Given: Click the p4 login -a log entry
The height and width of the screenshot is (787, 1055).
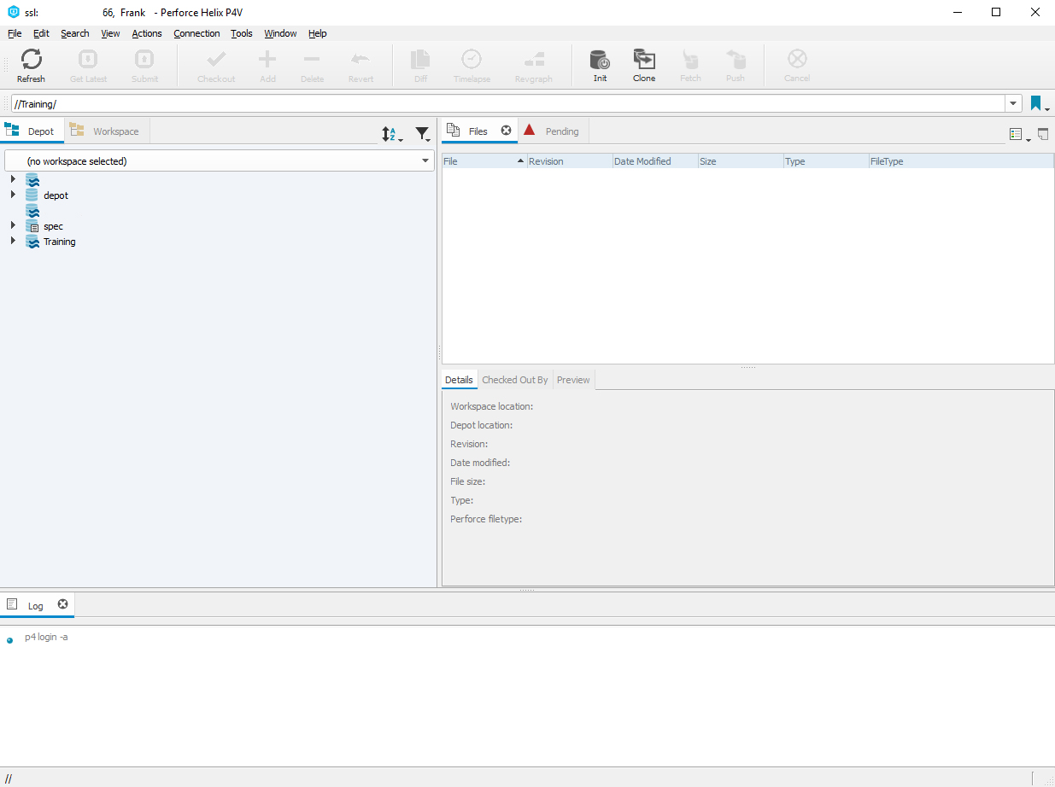Looking at the screenshot, I should click(46, 637).
